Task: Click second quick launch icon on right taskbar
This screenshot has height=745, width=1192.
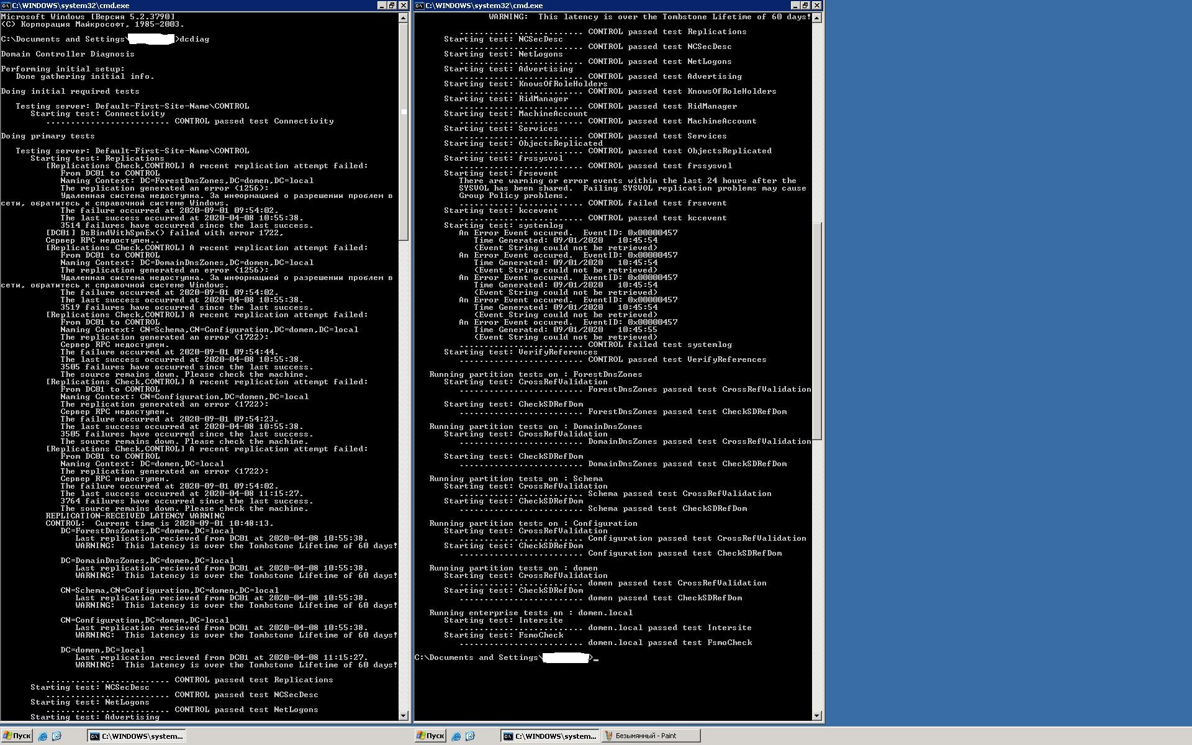Action: pos(470,736)
